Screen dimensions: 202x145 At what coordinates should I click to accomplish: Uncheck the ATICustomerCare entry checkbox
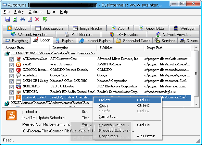pyautogui.click(x=12, y=59)
